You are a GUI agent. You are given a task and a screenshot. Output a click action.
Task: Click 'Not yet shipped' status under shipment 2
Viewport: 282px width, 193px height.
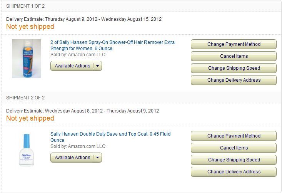[30, 118]
